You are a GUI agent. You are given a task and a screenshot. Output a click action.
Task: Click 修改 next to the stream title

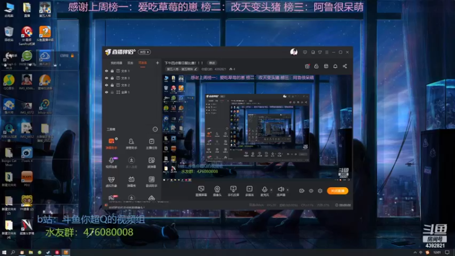point(212,63)
